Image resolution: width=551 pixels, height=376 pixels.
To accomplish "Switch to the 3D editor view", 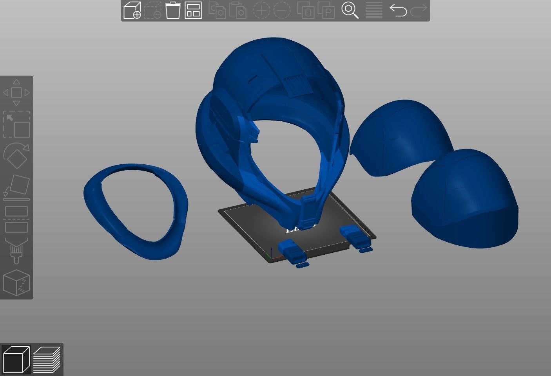I will (x=16, y=359).
